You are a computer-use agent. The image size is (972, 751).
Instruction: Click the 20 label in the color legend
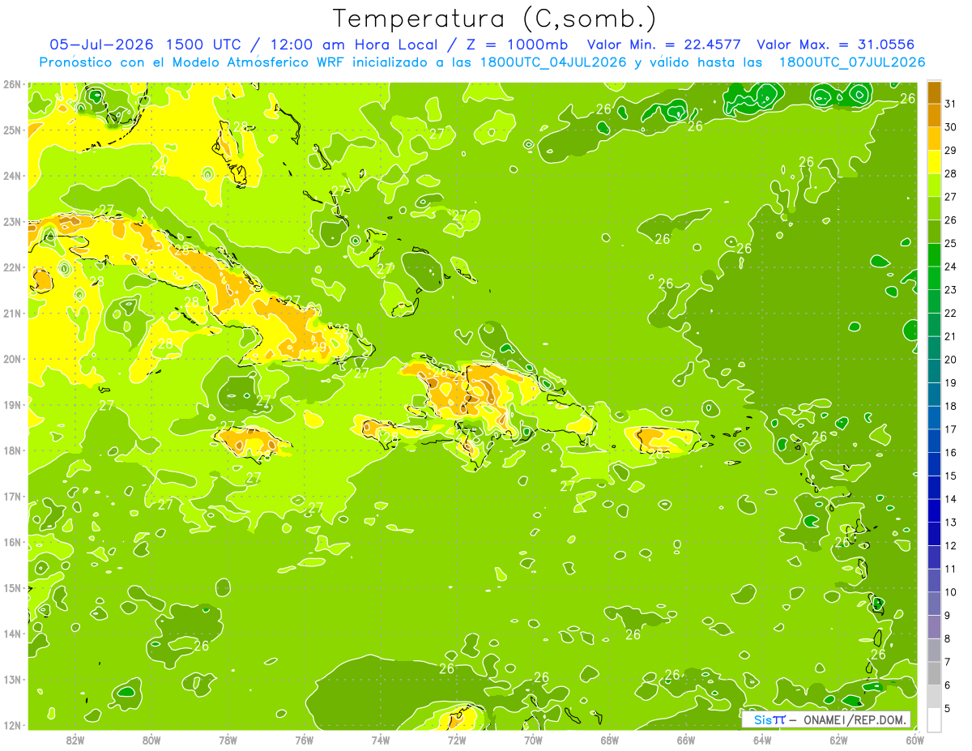pos(951,360)
